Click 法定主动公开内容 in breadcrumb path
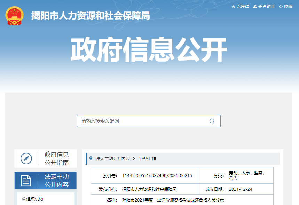 [113, 158]
